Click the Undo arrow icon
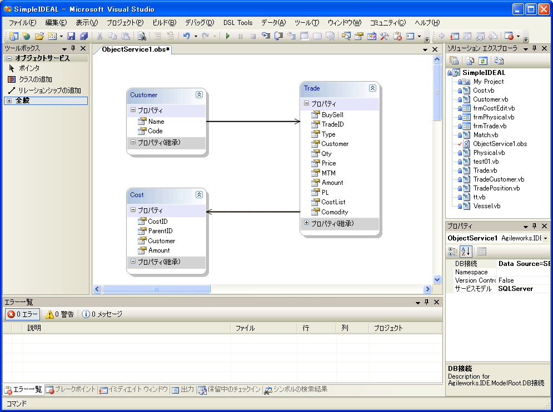 tap(187, 36)
